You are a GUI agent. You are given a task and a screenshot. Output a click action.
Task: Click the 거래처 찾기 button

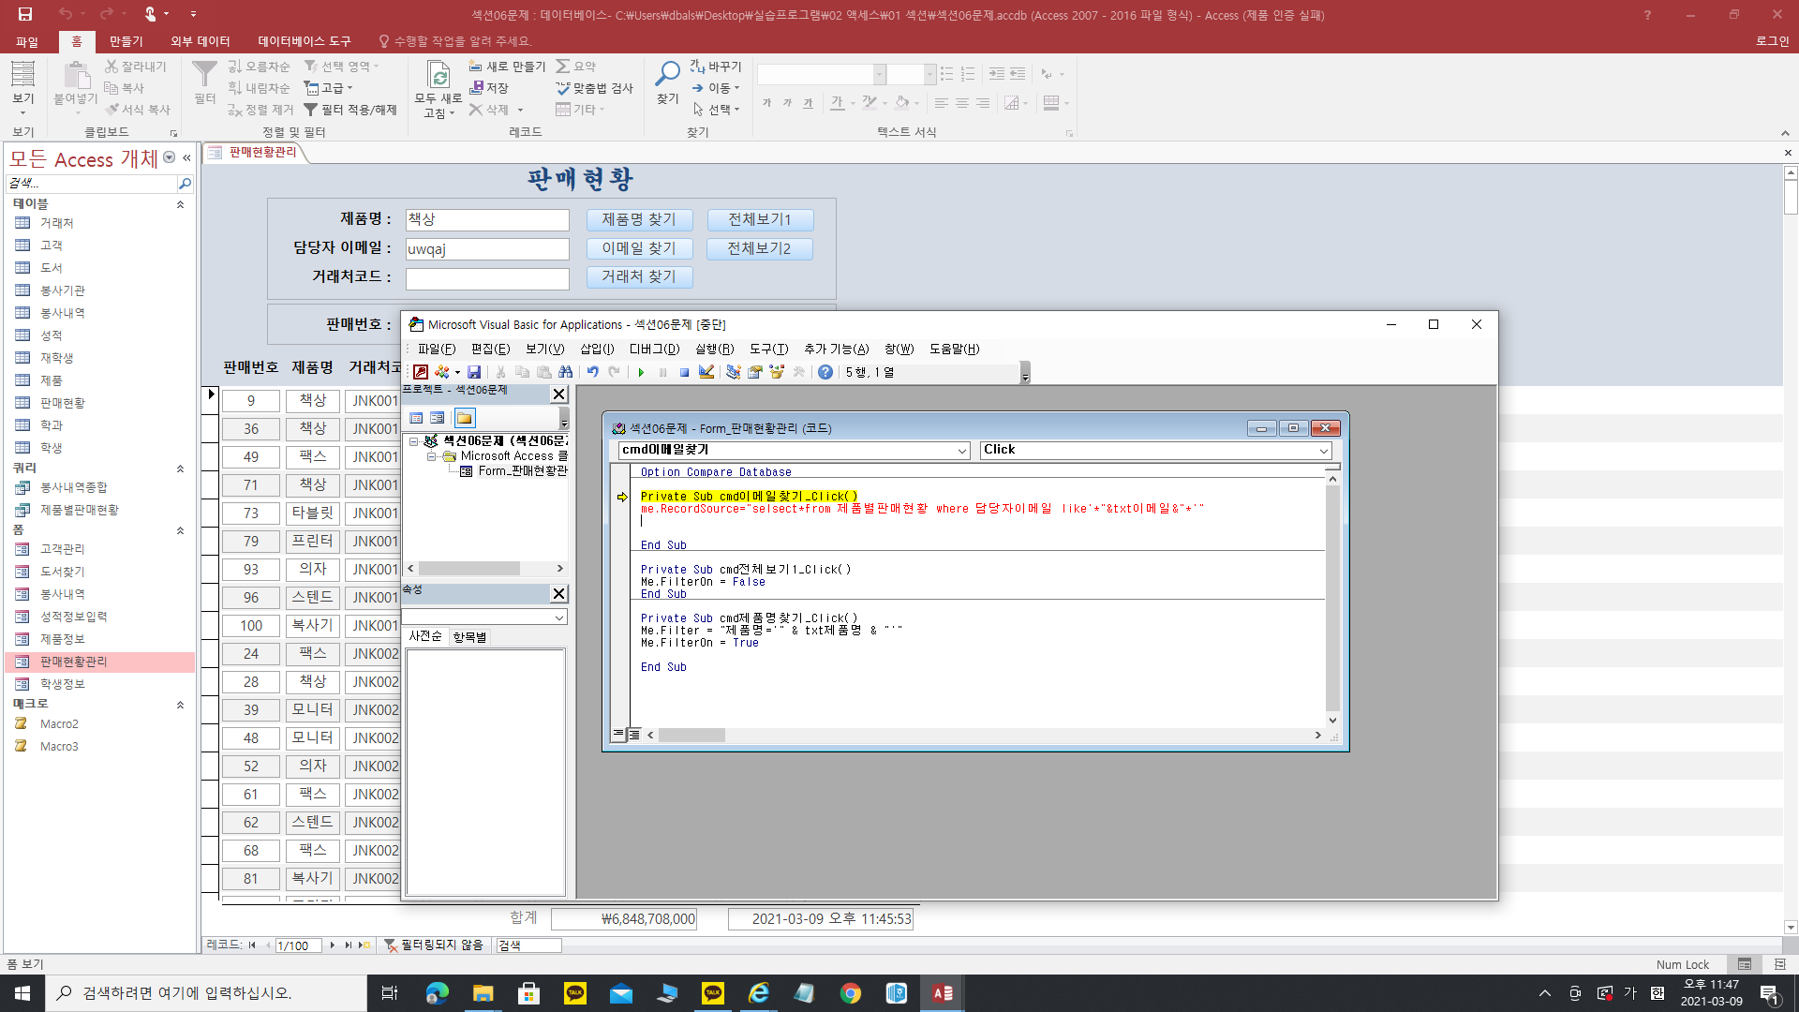tap(638, 276)
